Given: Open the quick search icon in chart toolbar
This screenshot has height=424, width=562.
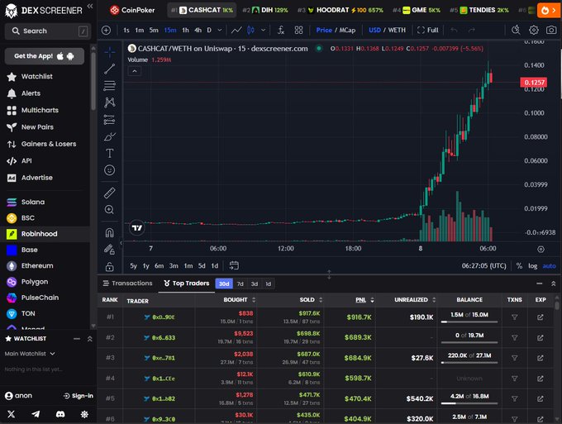Looking at the screenshot, I should coord(516,30).
